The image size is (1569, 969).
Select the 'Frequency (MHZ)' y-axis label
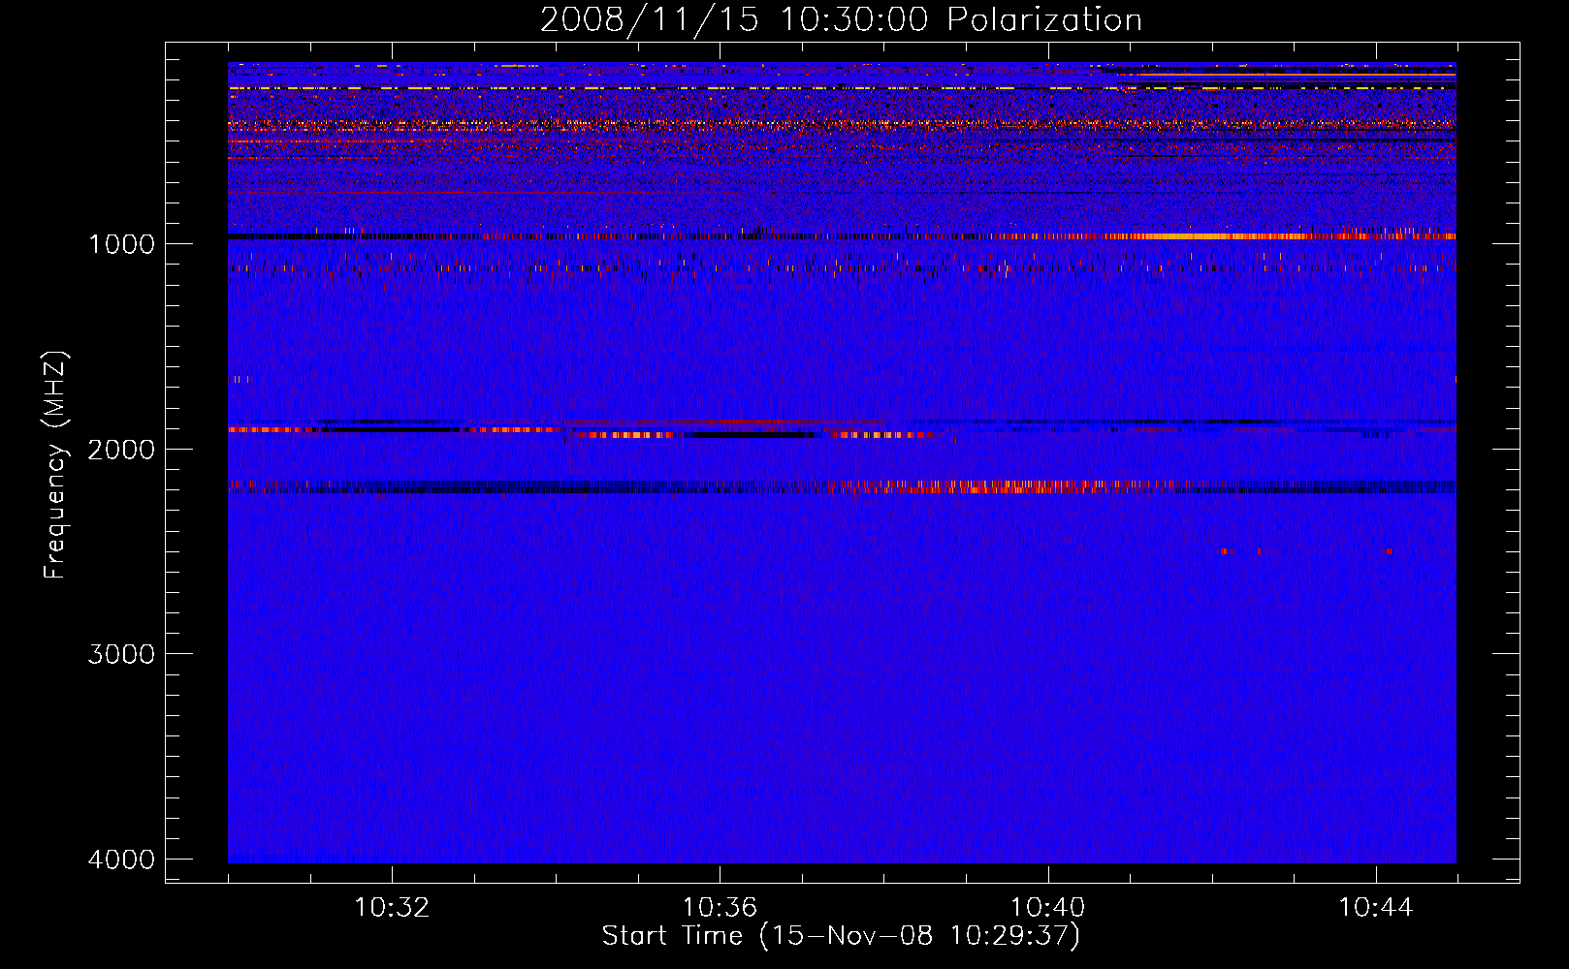tap(56, 465)
